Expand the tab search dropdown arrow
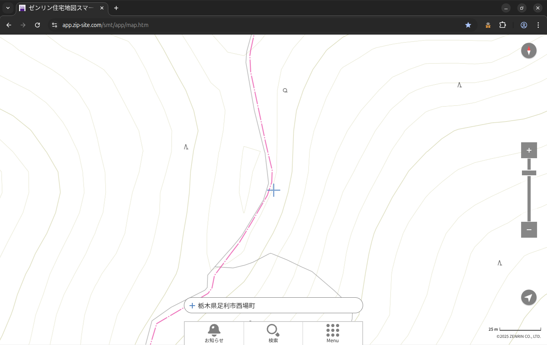547x345 pixels. 8,8
